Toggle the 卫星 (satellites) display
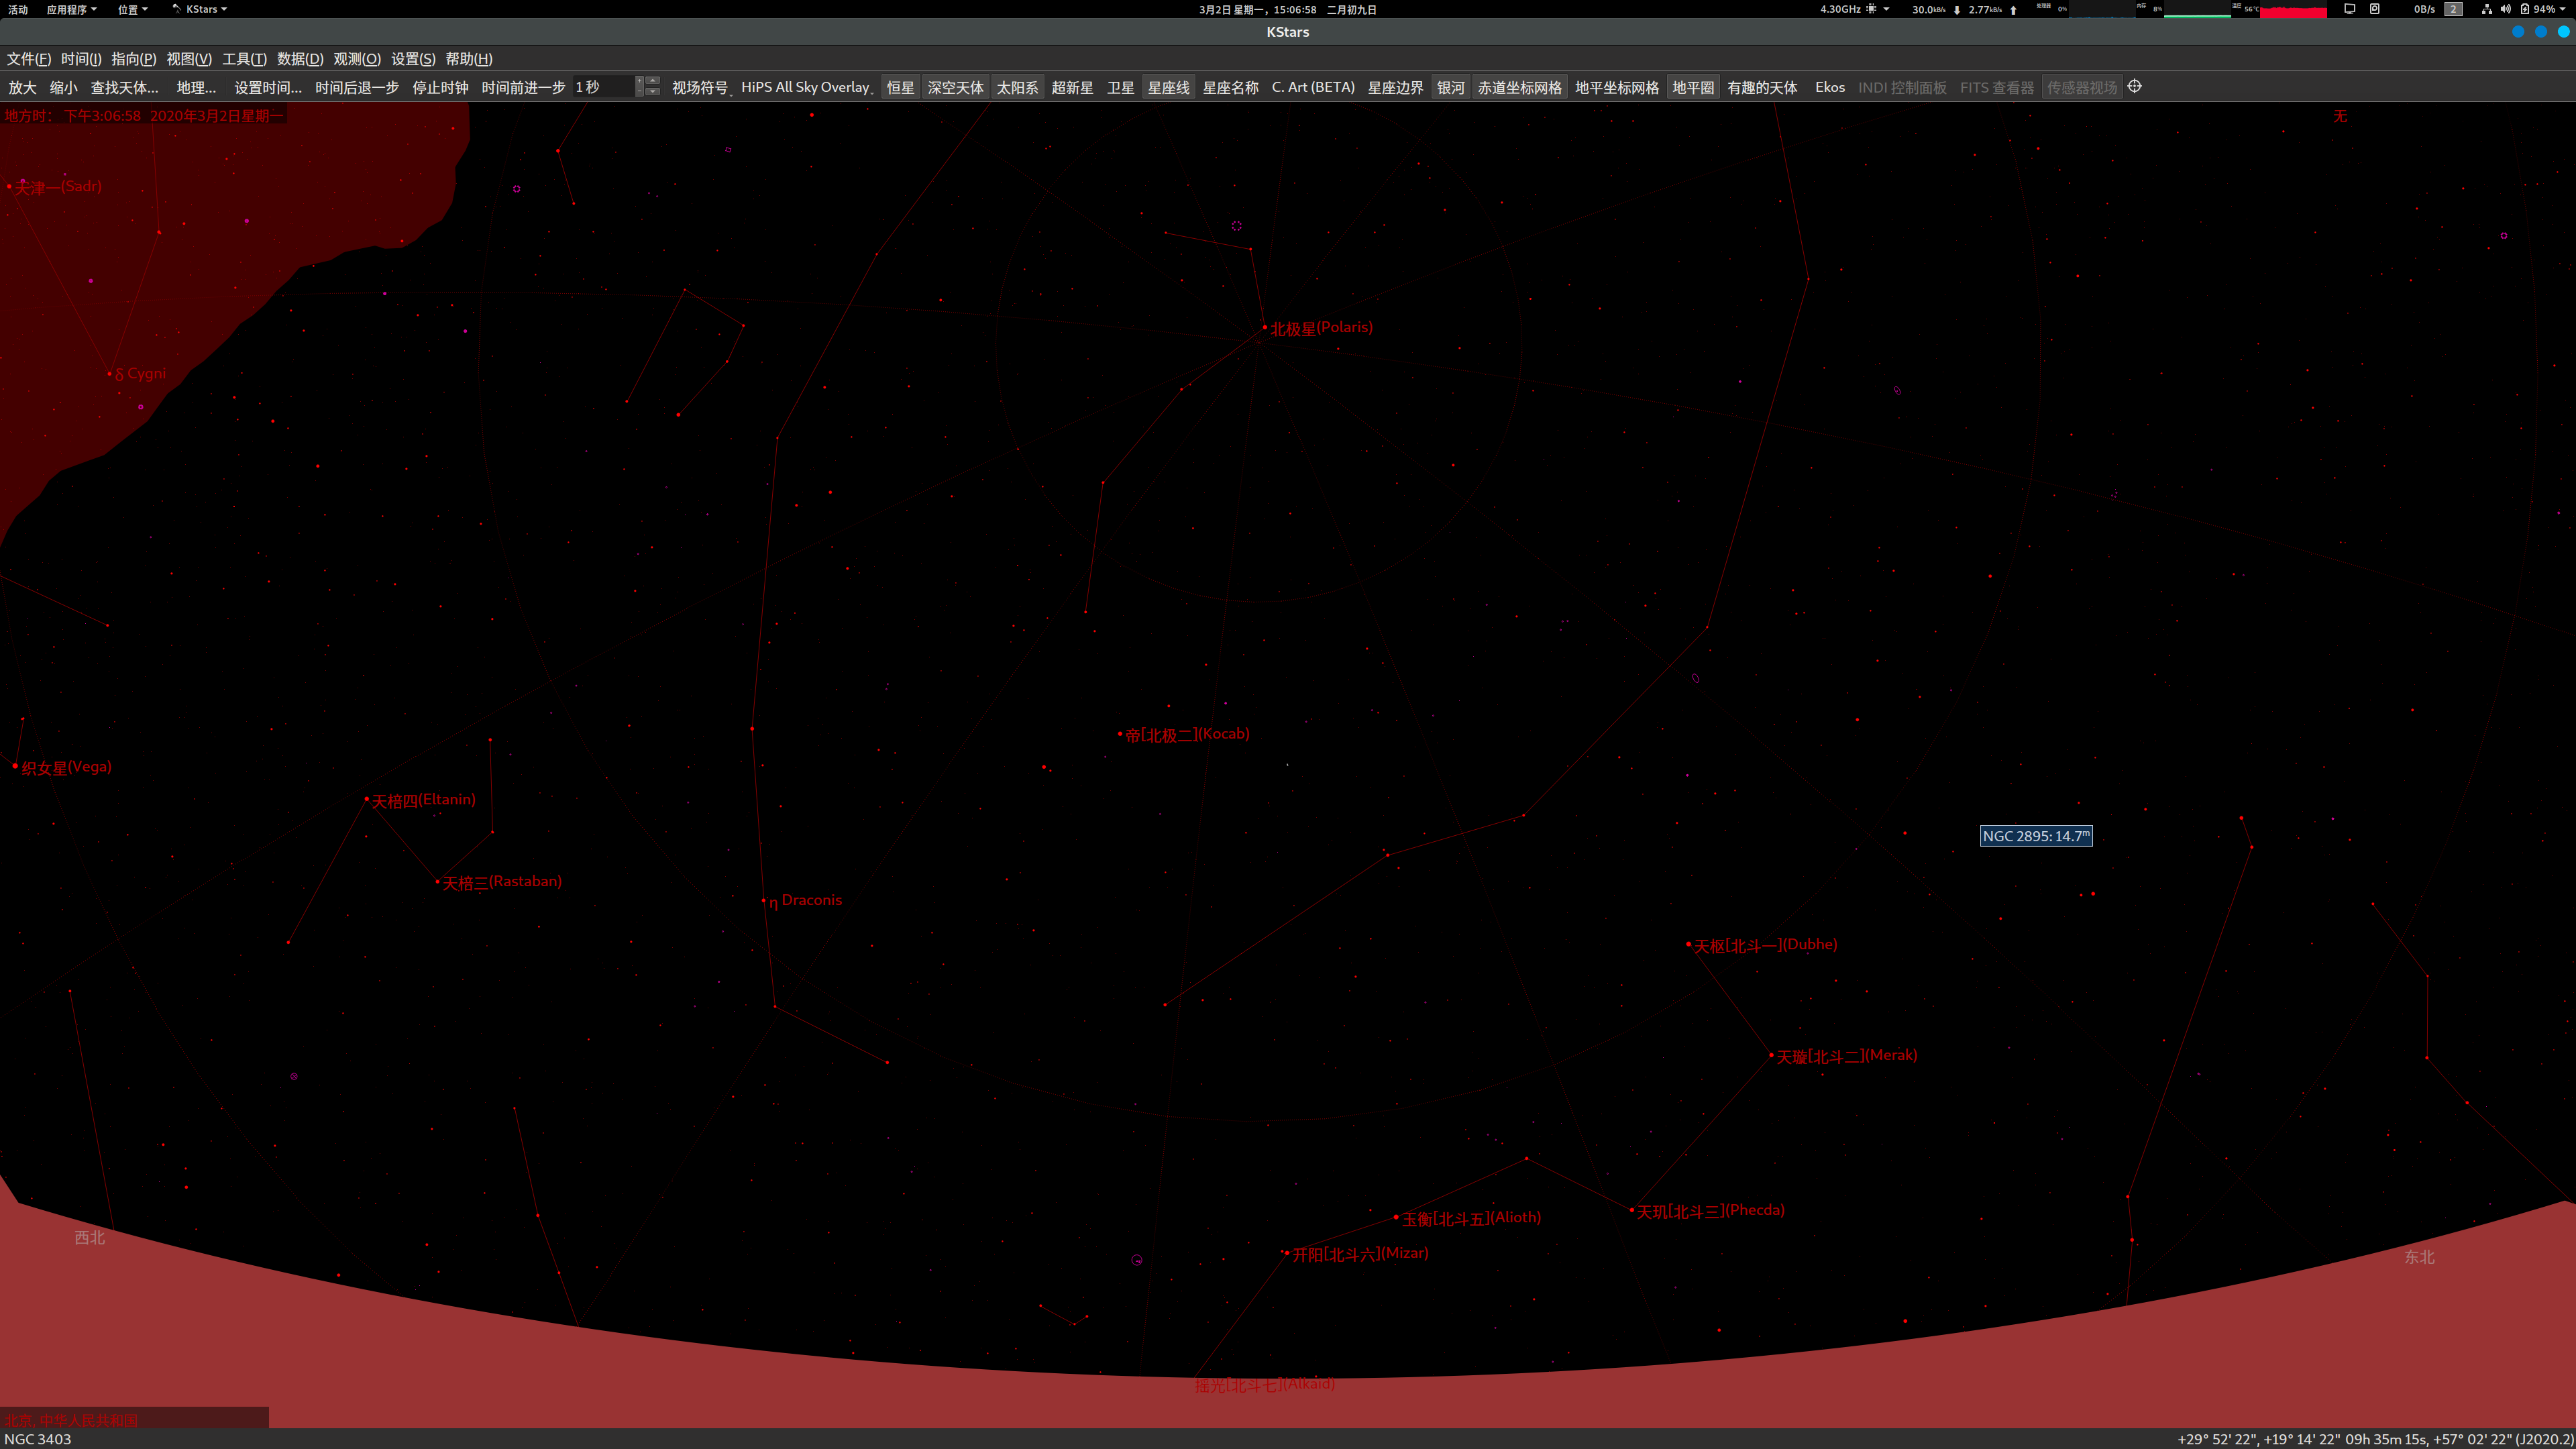2576x1449 pixels. coord(1120,87)
